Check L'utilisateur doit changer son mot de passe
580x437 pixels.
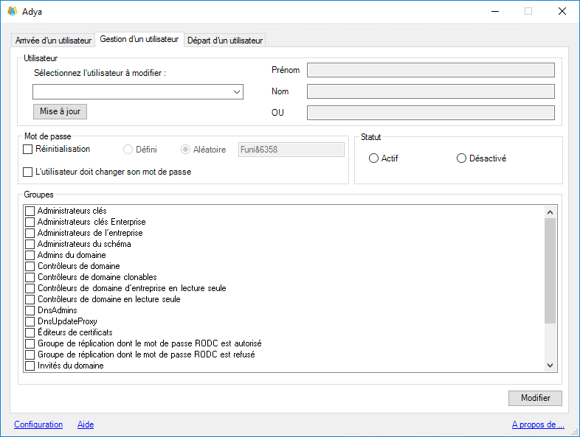tap(28, 172)
